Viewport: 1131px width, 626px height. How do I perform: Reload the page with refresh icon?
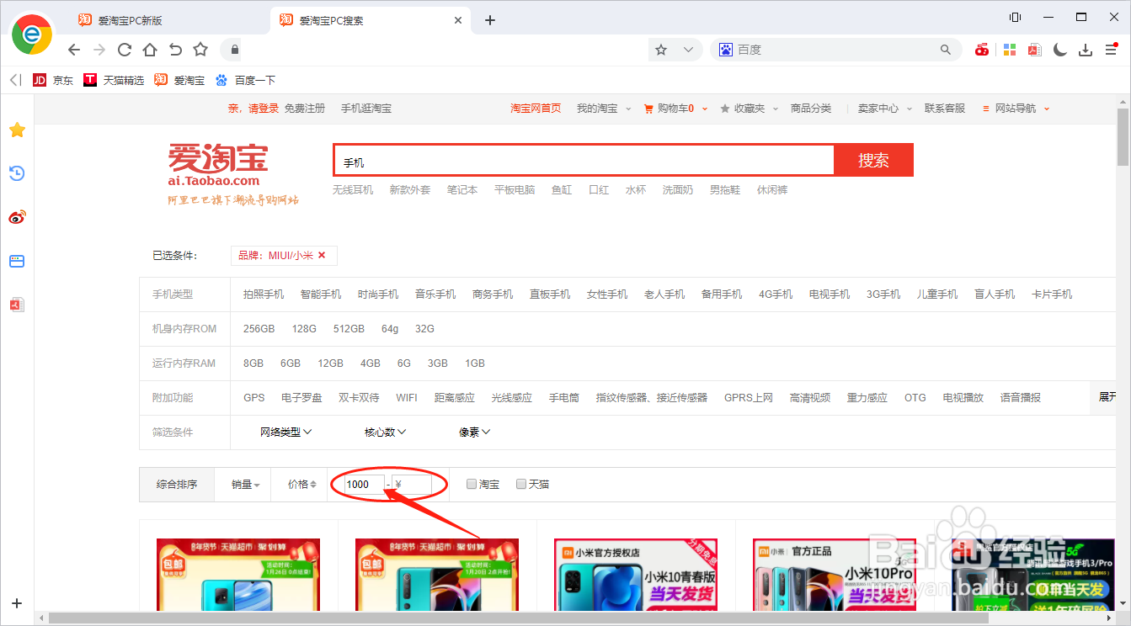coord(125,50)
